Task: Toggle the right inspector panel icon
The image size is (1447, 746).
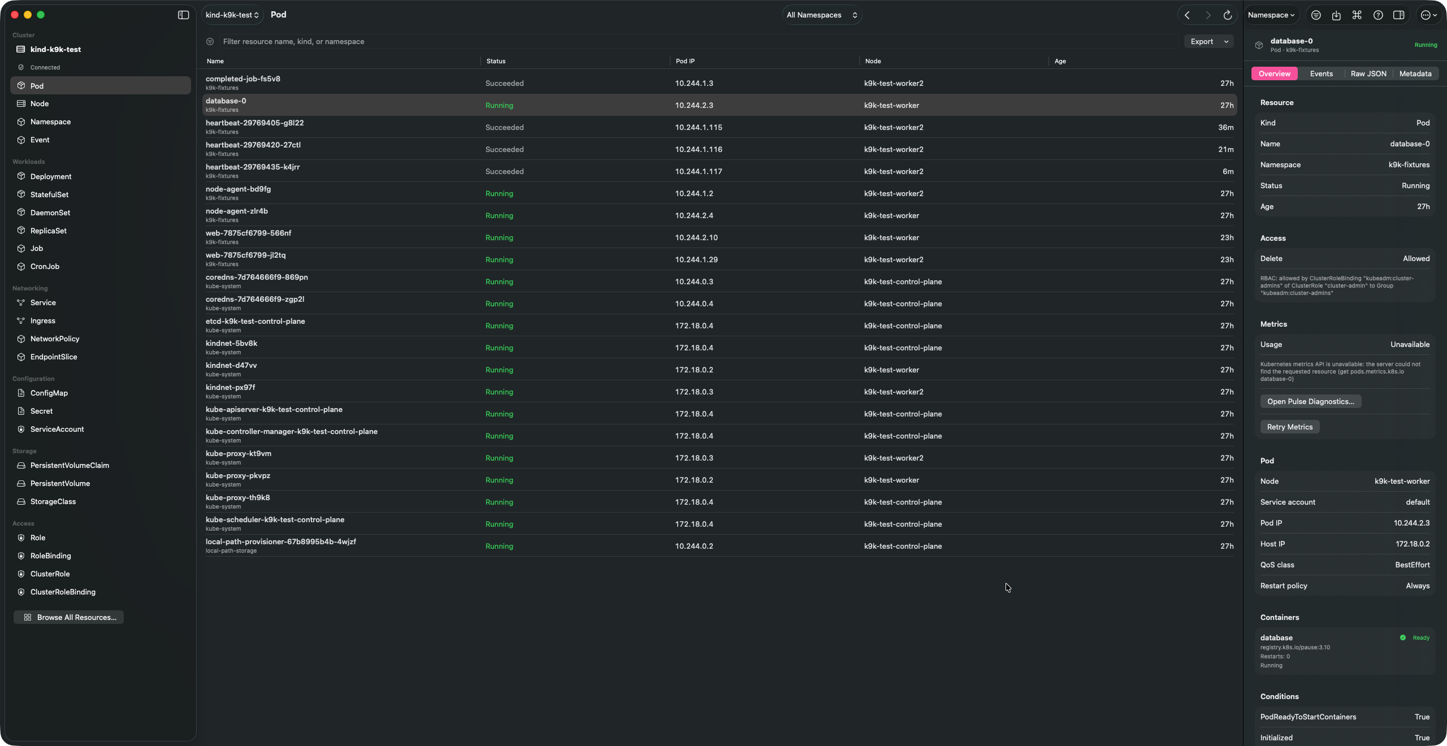Action: (1398, 15)
